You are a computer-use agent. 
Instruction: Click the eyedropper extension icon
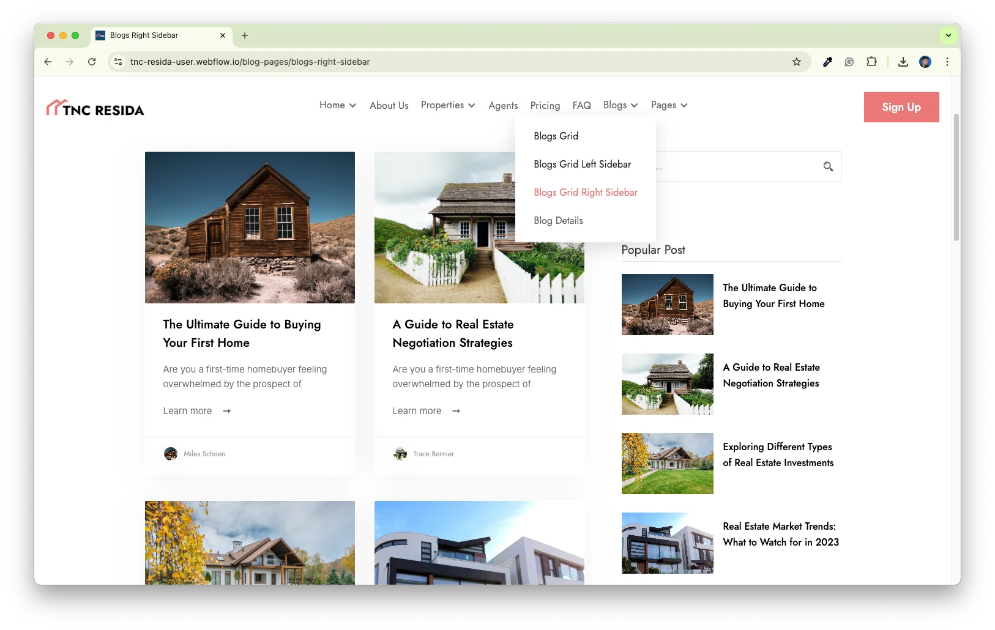click(827, 62)
